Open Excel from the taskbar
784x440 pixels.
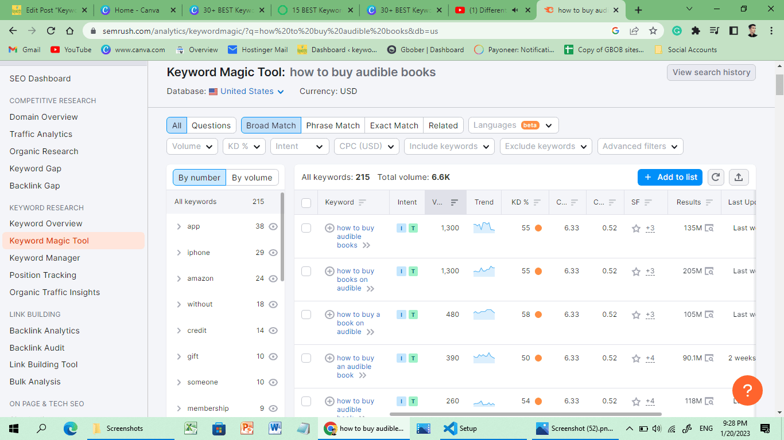click(191, 428)
